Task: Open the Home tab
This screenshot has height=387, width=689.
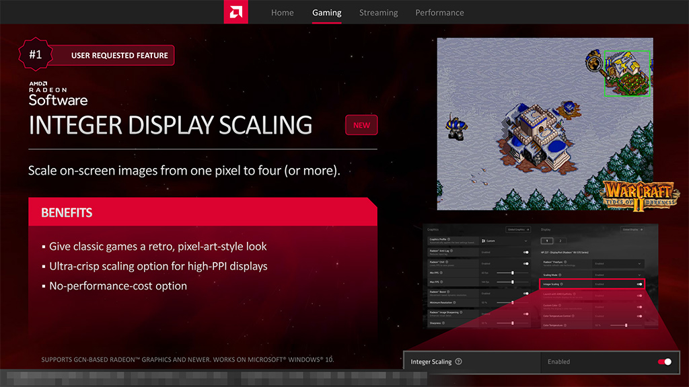Action: tap(282, 13)
